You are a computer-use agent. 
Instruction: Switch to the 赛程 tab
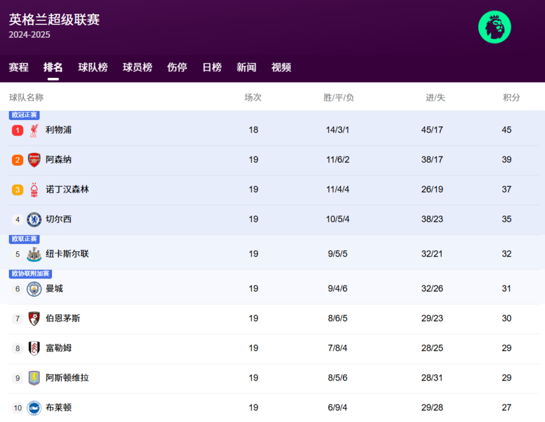[x=19, y=67]
